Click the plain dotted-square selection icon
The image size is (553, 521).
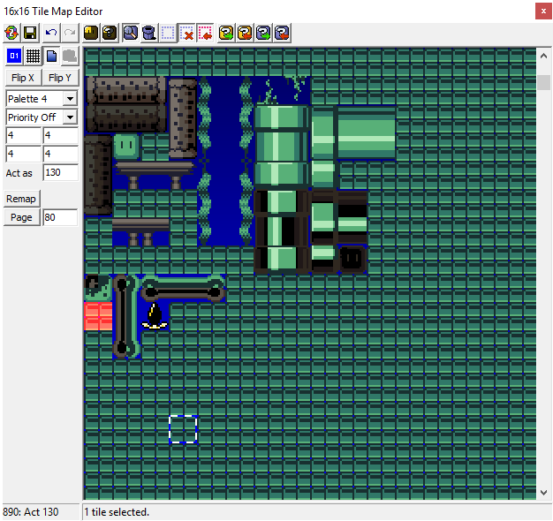click(168, 34)
